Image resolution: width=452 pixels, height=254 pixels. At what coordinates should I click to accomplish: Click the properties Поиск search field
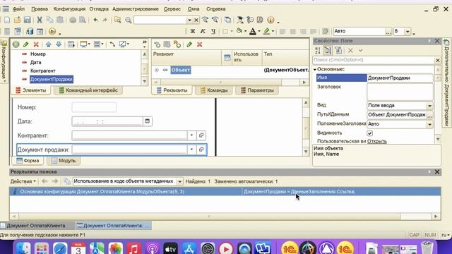click(374, 60)
